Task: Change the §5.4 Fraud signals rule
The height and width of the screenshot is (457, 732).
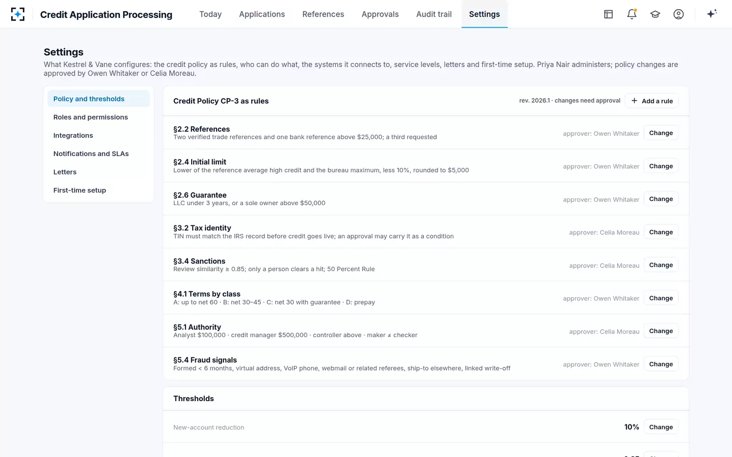Action: pos(661,364)
